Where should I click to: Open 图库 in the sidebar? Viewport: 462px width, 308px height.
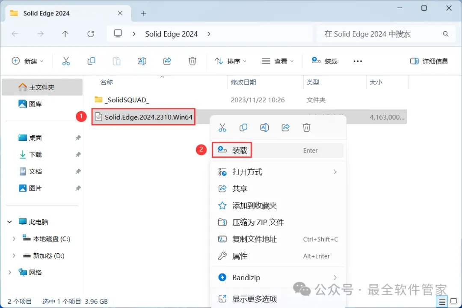42,104
